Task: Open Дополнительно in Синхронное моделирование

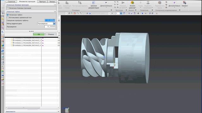Action: (x=174, y=4)
